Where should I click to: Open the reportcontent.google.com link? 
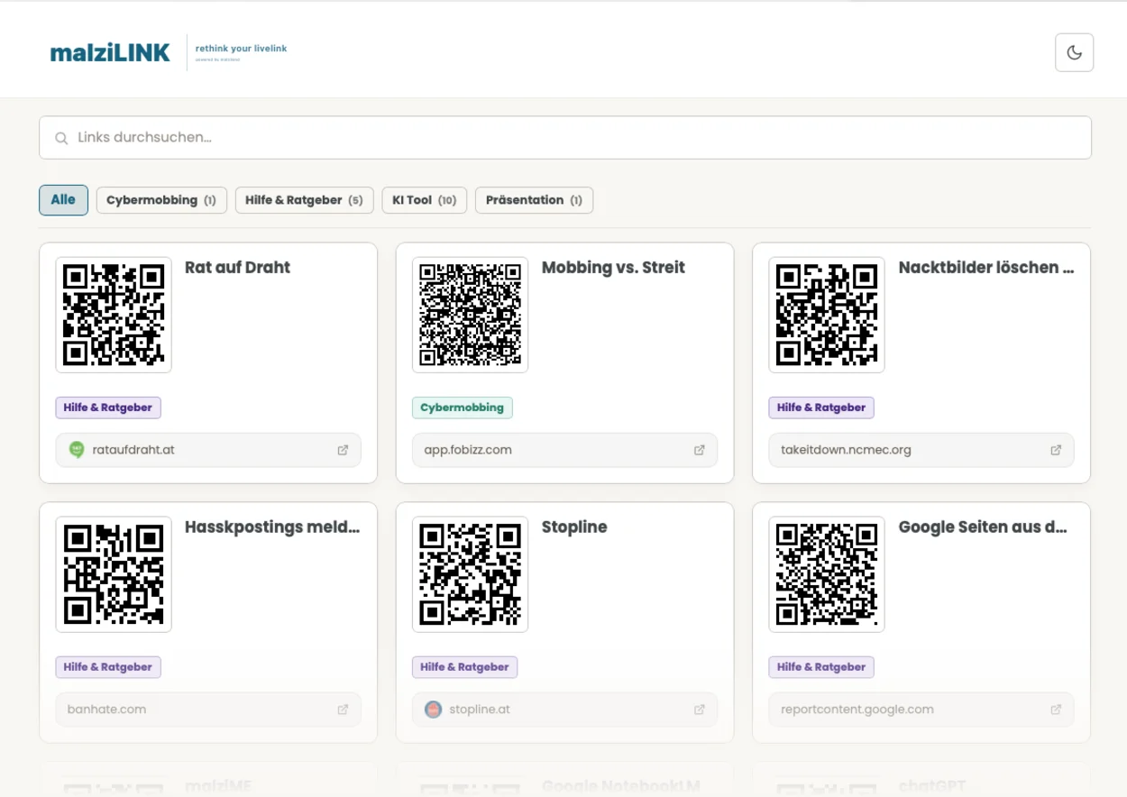[x=921, y=710]
